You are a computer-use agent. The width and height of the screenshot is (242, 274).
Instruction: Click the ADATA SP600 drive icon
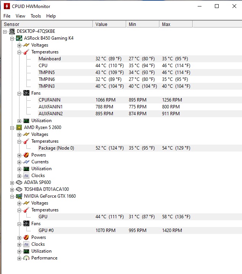[19, 182]
